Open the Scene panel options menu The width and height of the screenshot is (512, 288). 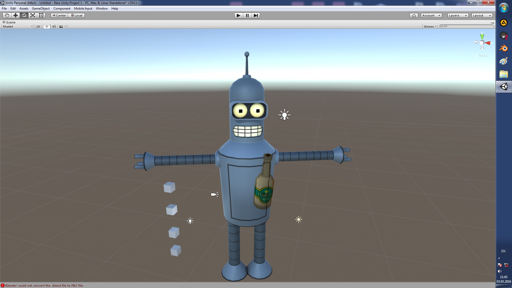click(x=492, y=23)
